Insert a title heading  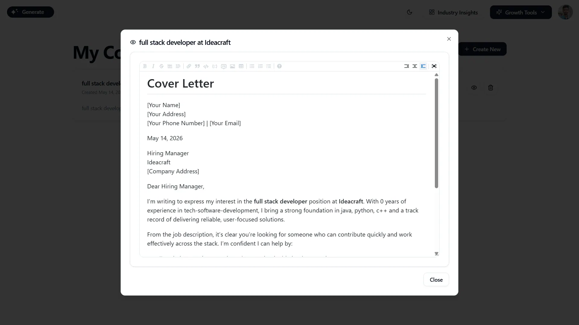tap(178, 66)
